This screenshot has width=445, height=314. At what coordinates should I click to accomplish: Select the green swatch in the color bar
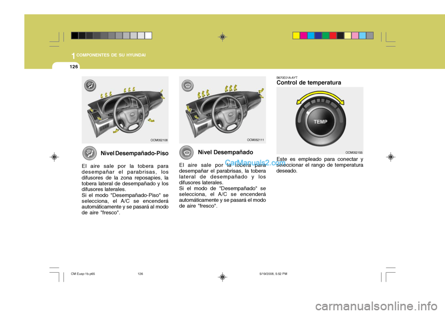click(x=326, y=36)
